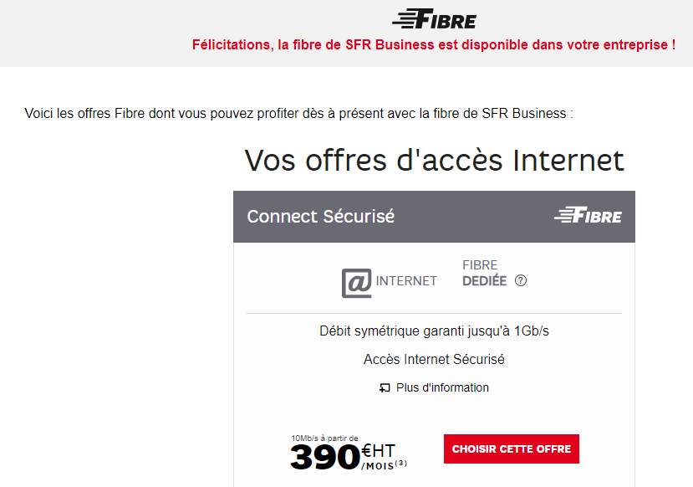Click the Fibre logo at page top

433,19
